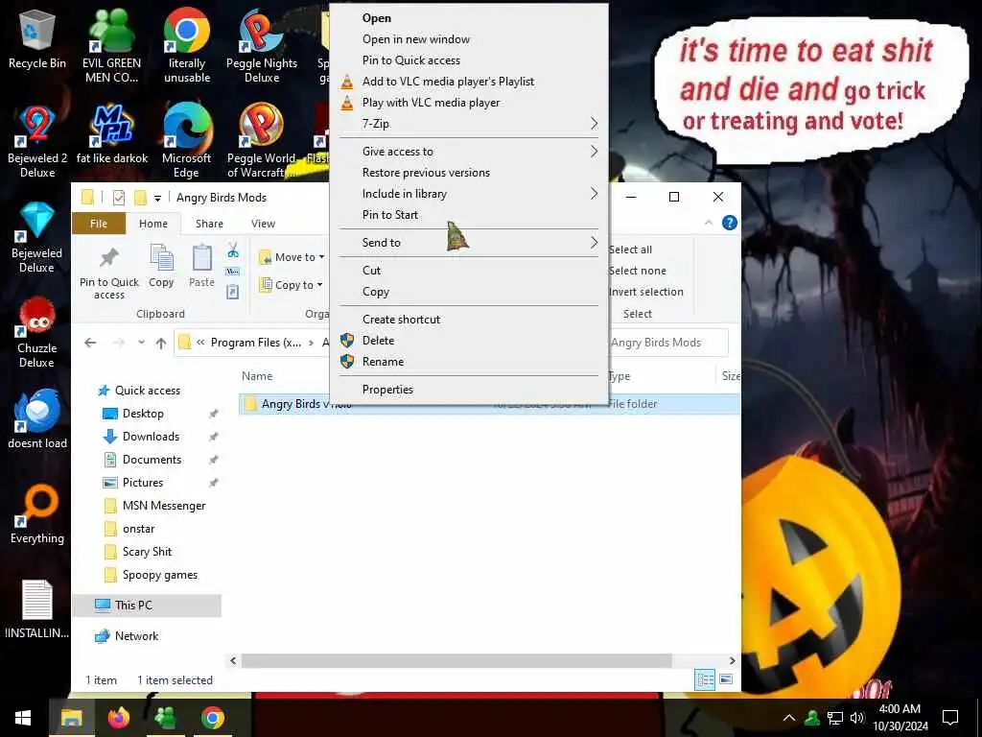Viewport: 982px width, 737px height.
Task: Open Chrome from the taskbar
Action: pos(212,718)
